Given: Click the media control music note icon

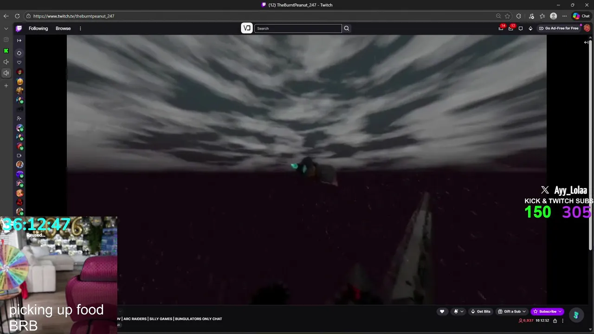Looking at the screenshot, I should click(531, 16).
